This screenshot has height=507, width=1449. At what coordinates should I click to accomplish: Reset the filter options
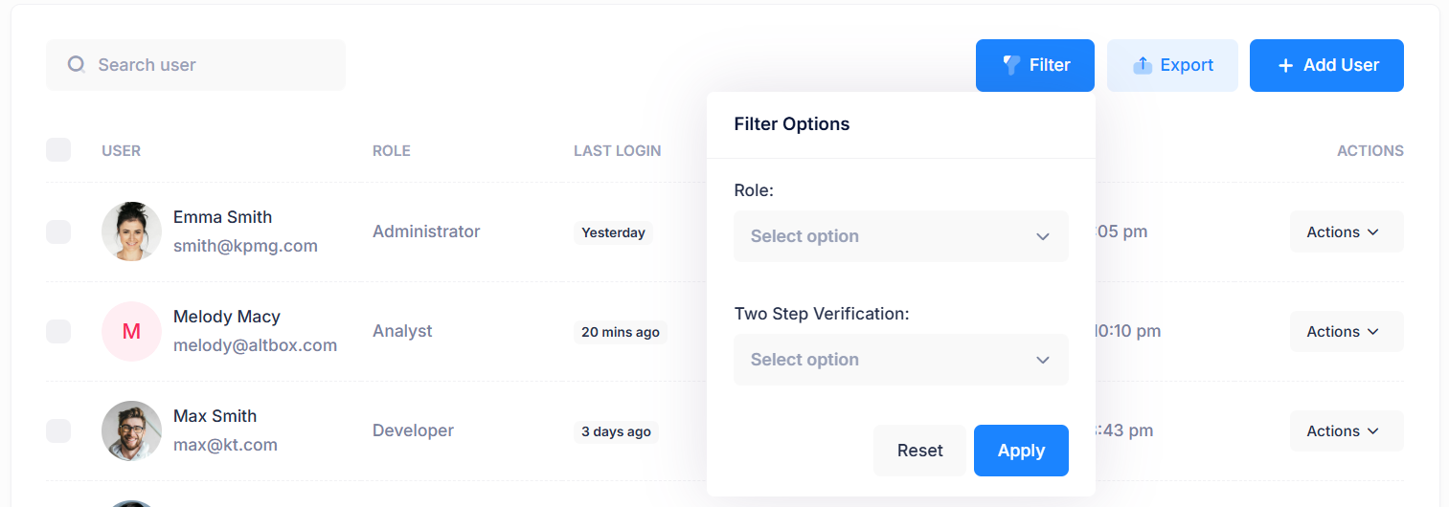click(920, 451)
